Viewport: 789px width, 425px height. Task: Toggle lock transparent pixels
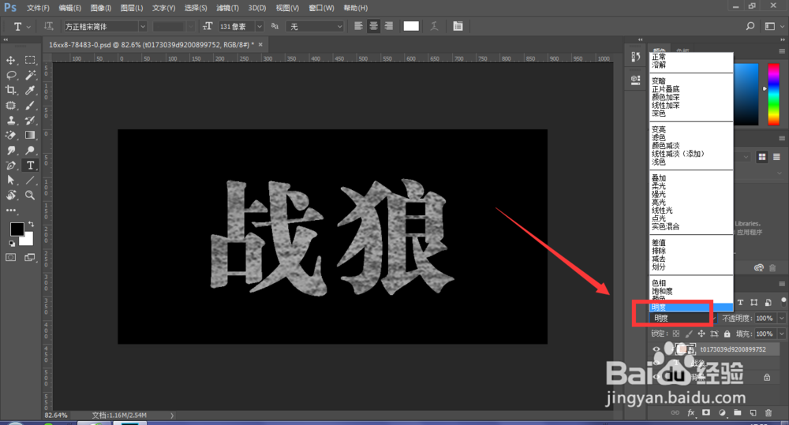point(676,334)
